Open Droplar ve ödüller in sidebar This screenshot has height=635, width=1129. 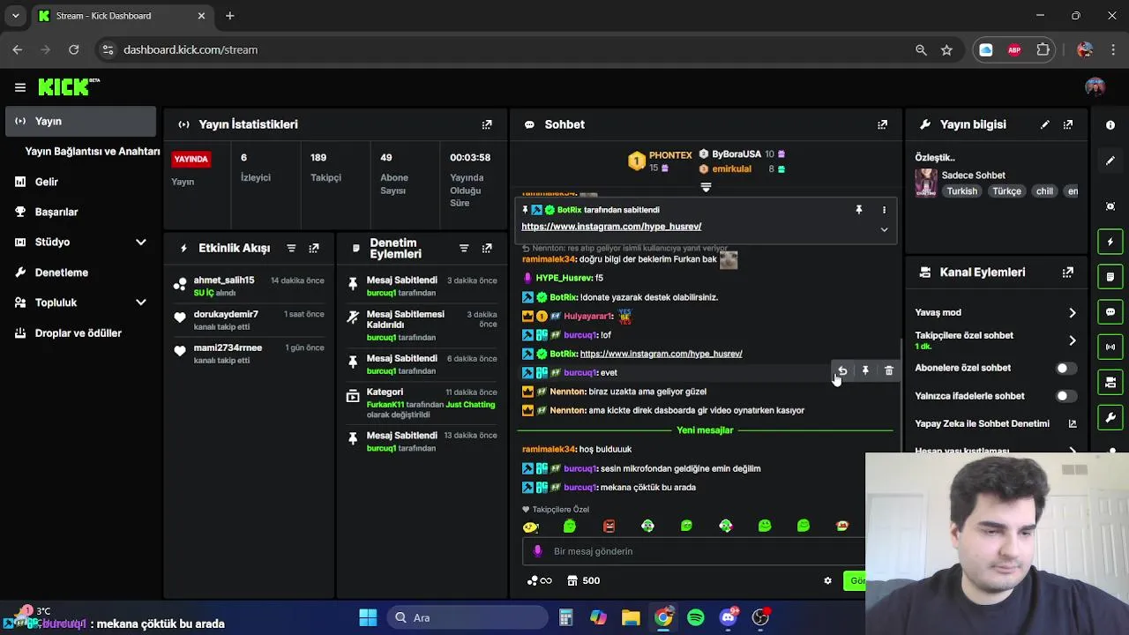coord(80,332)
